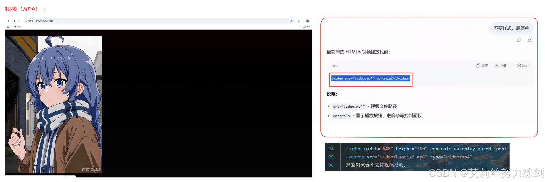Open the 淘宝 bookmark
Viewport: 545px width, 182px height.
pyautogui.click(x=17, y=27)
